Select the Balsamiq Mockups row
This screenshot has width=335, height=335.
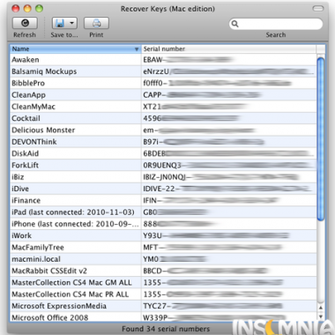163,71
